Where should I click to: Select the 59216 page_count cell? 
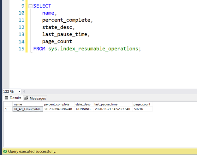(142, 109)
